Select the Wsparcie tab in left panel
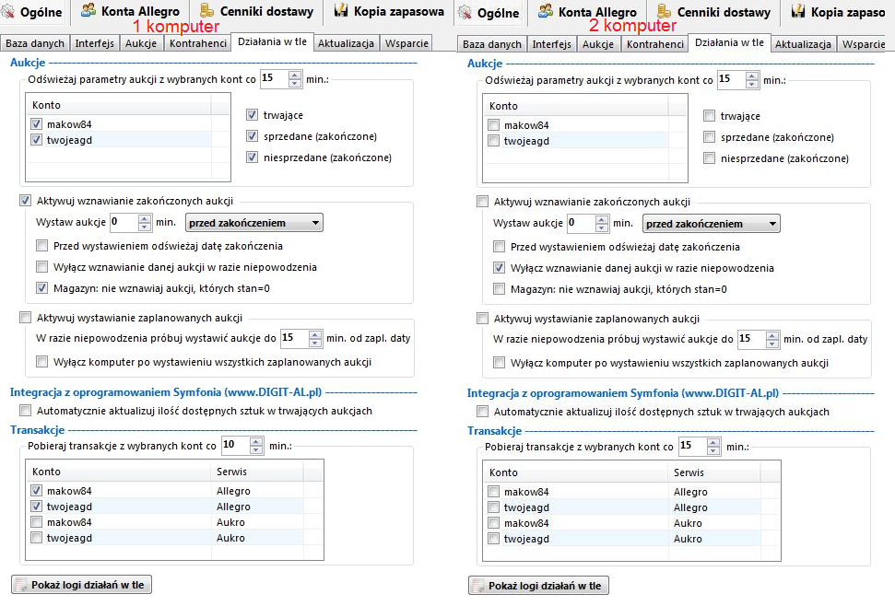Viewport: 895px width, 606px height. coord(406,44)
